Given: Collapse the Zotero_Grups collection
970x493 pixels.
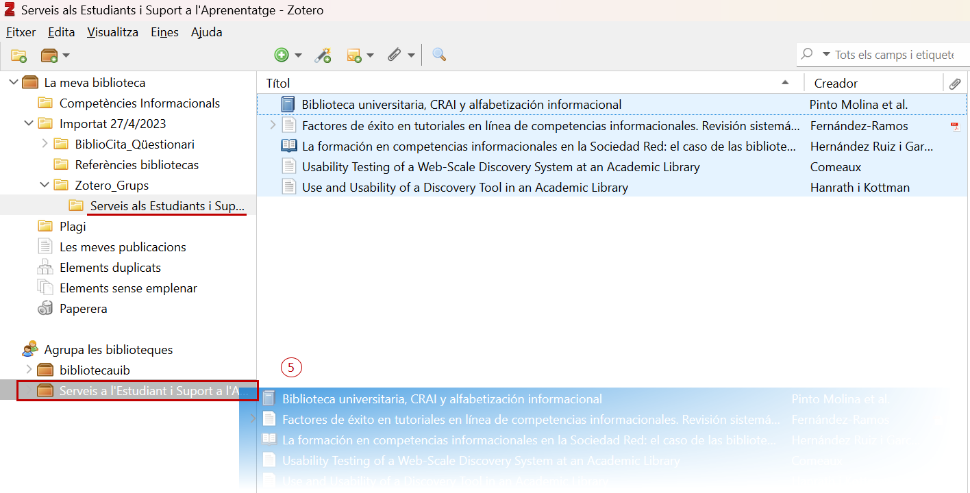Looking at the screenshot, I should [45, 185].
